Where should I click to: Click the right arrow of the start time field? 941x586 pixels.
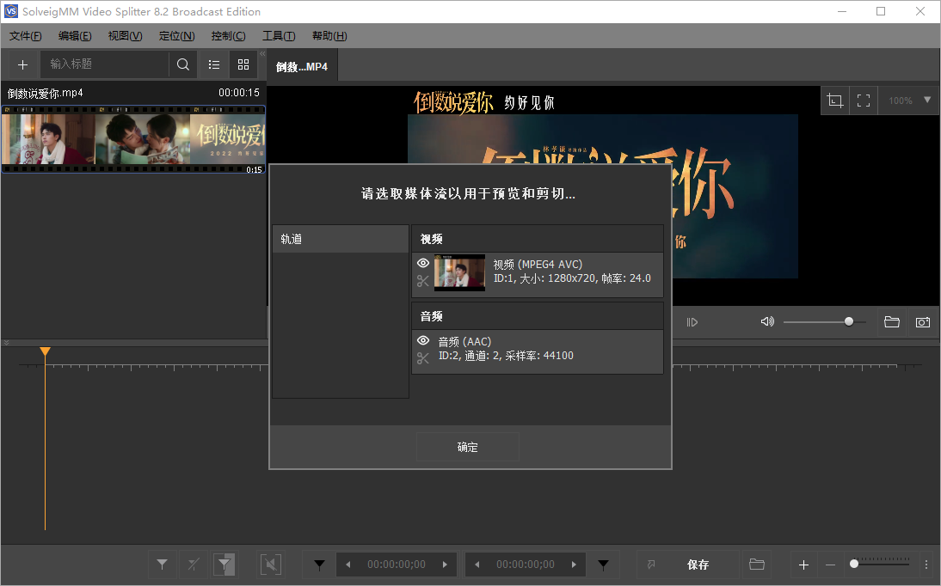[x=444, y=565]
